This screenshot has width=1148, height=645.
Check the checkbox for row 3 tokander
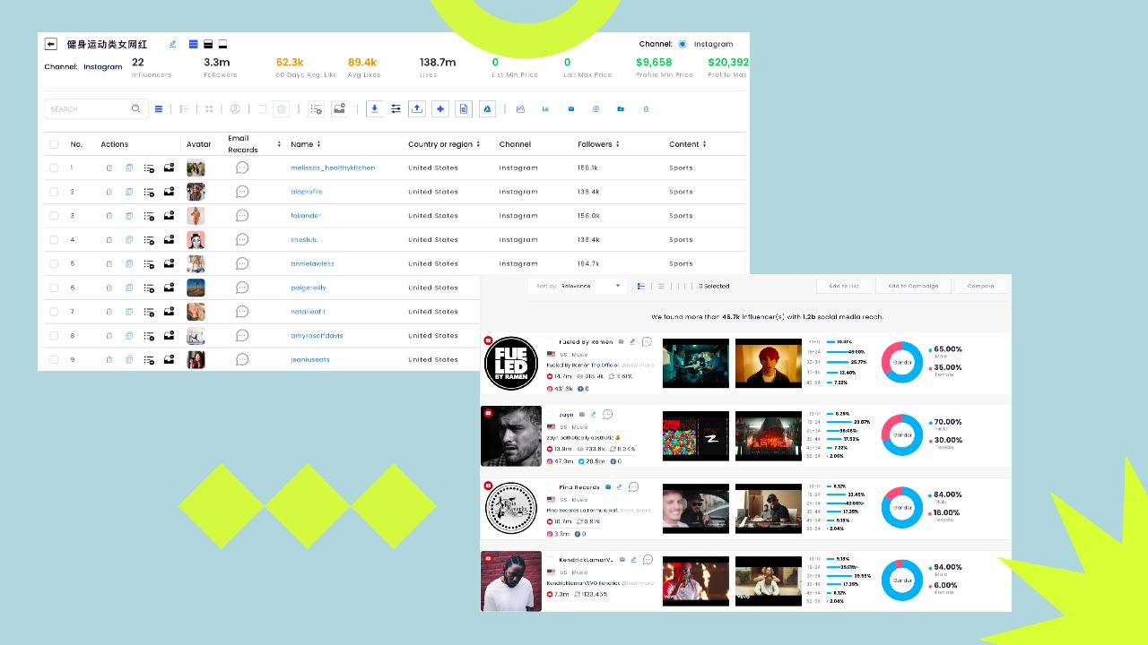(x=54, y=216)
